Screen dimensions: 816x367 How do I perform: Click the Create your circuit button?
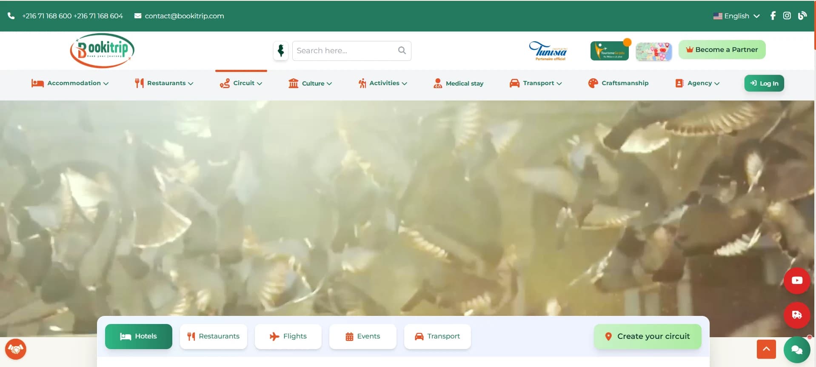[x=647, y=336]
